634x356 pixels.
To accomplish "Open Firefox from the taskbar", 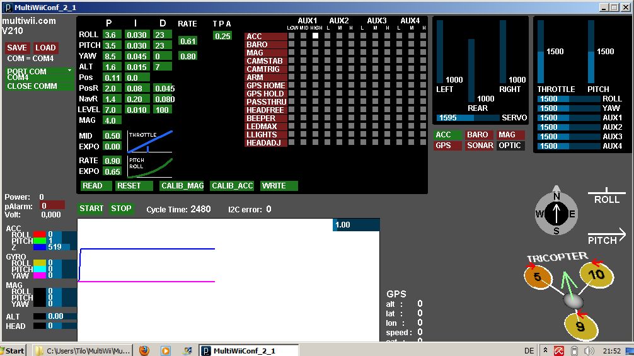I will click(x=144, y=350).
